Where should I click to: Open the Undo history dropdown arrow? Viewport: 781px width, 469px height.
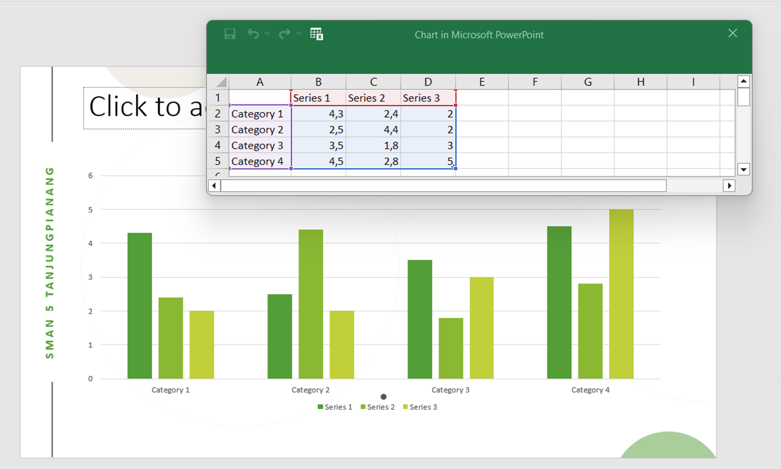pos(267,34)
